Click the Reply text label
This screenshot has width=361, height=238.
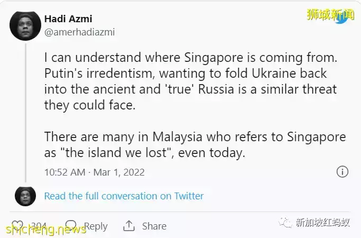click(x=96, y=226)
